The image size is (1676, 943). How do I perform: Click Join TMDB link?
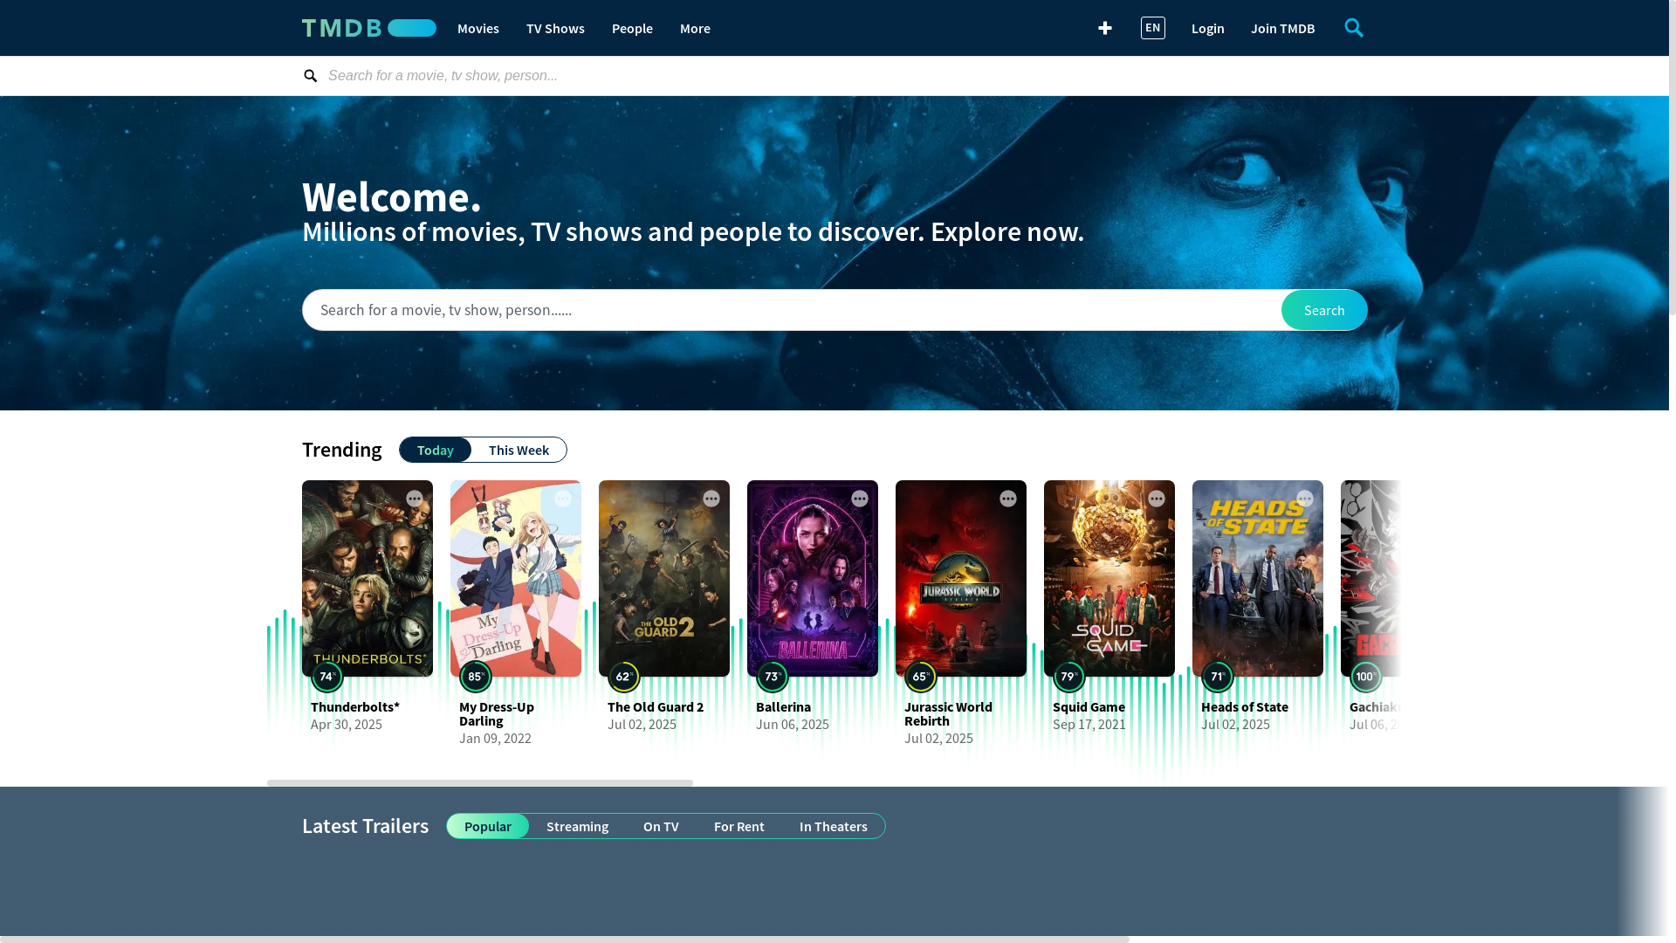click(1282, 28)
